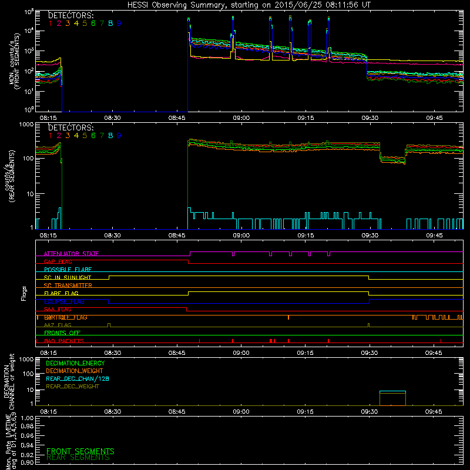Click the REAR_DEC_WEIGHT legend entry
The width and height of the screenshot is (470, 470).
pyautogui.click(x=72, y=387)
